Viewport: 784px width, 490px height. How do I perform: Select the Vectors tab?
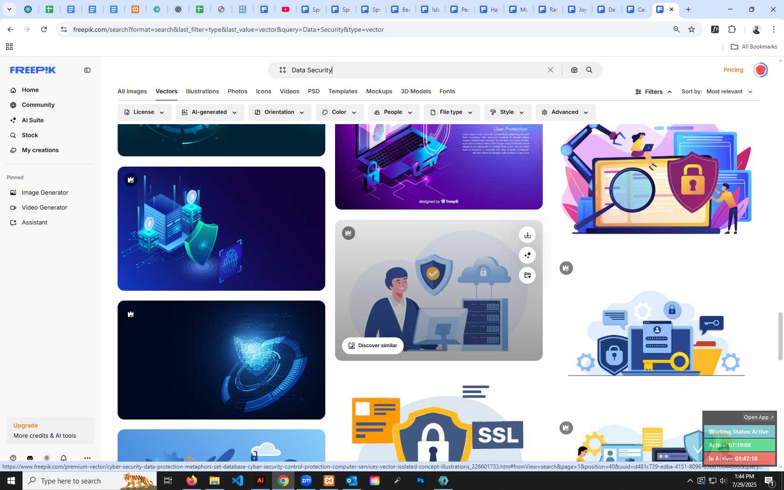click(x=167, y=91)
